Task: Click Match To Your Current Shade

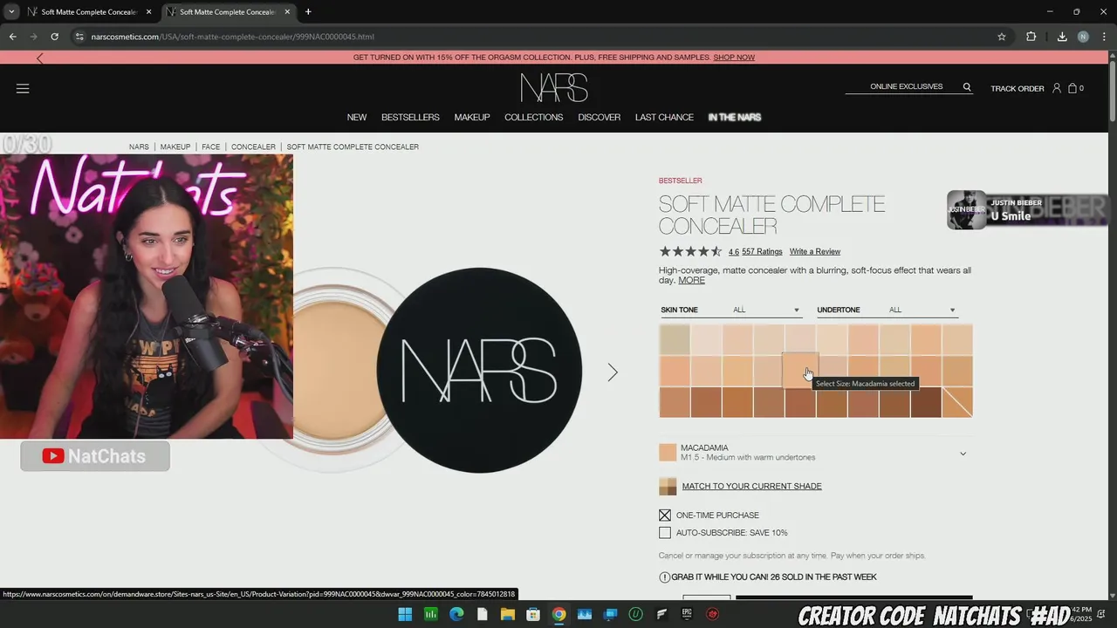Action: [751, 486]
